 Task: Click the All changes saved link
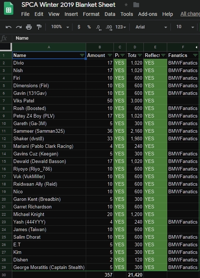coord(190,14)
